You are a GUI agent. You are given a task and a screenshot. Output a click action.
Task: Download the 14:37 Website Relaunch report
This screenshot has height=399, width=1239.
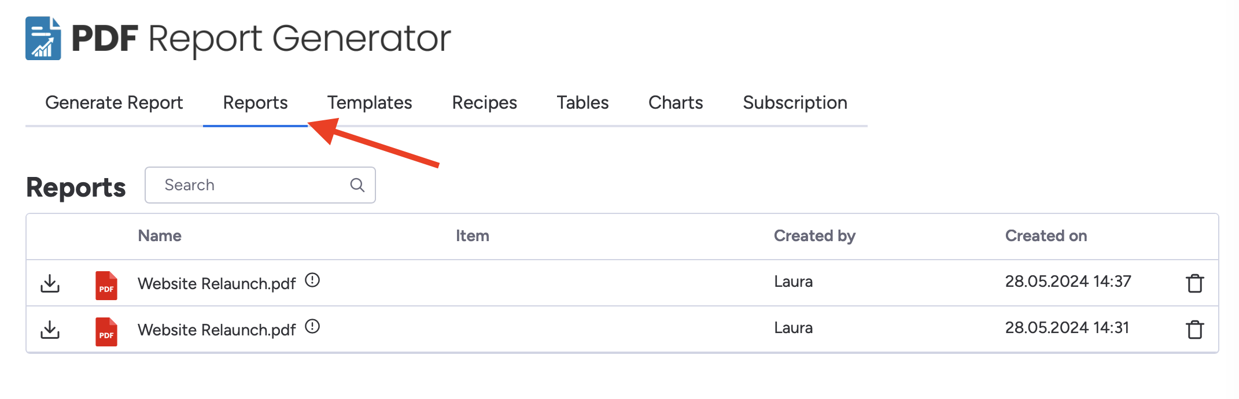[50, 283]
